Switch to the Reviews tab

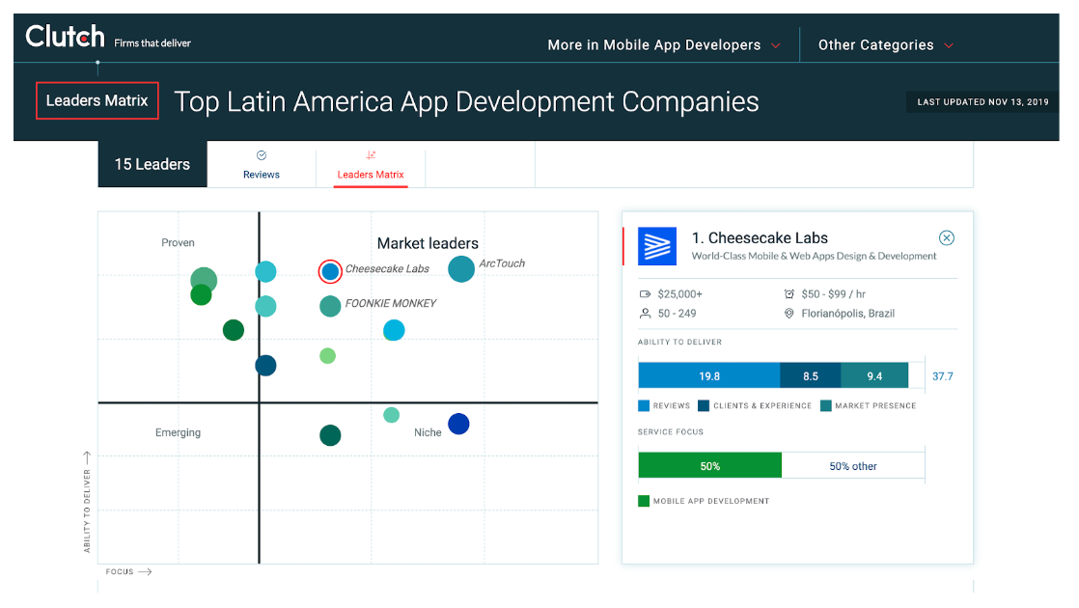click(x=262, y=165)
